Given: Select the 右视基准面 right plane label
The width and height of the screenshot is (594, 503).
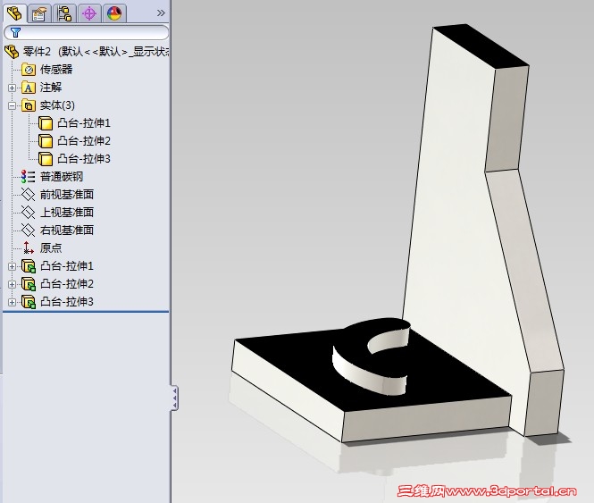Looking at the screenshot, I should (67, 231).
